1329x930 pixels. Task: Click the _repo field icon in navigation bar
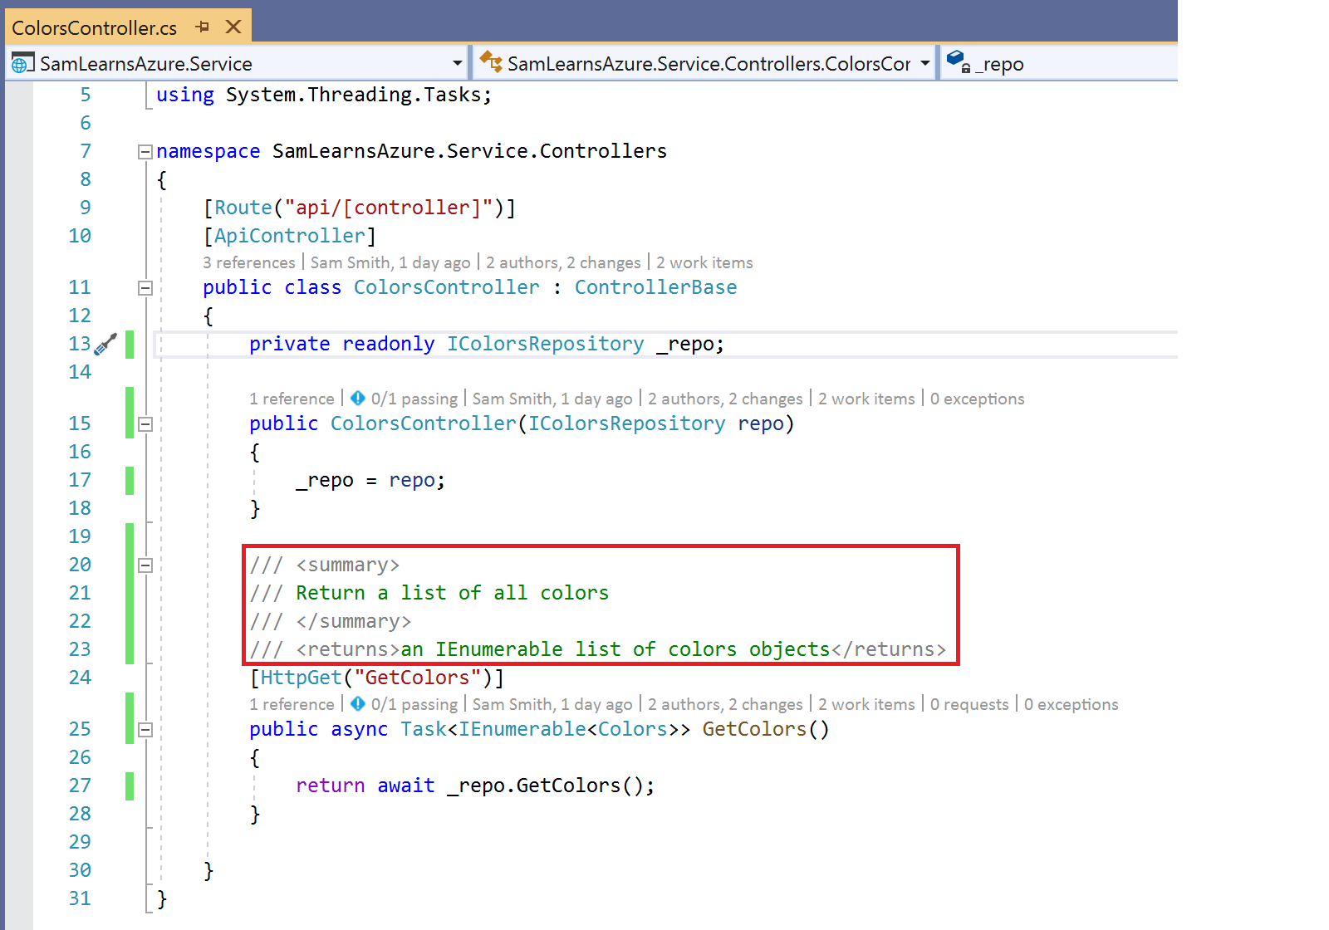958,62
